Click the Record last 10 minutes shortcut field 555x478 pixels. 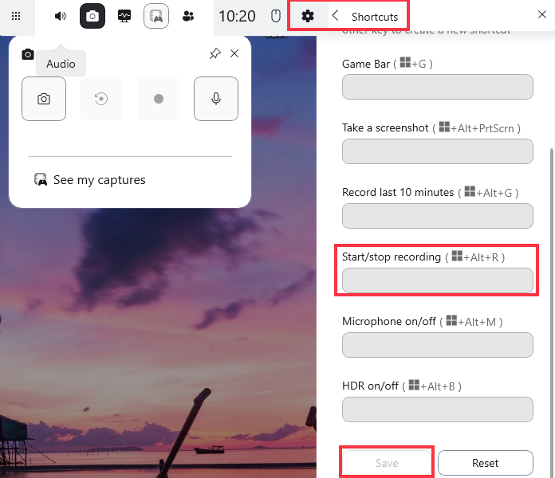click(438, 216)
